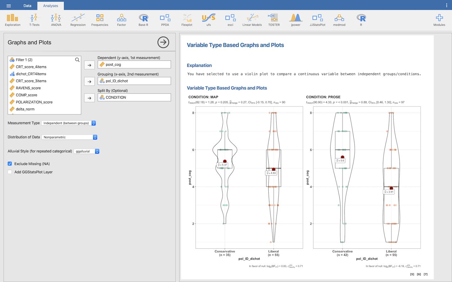This screenshot has width=452, height=282.
Task: Open the Linear Models module
Action: tap(252, 20)
